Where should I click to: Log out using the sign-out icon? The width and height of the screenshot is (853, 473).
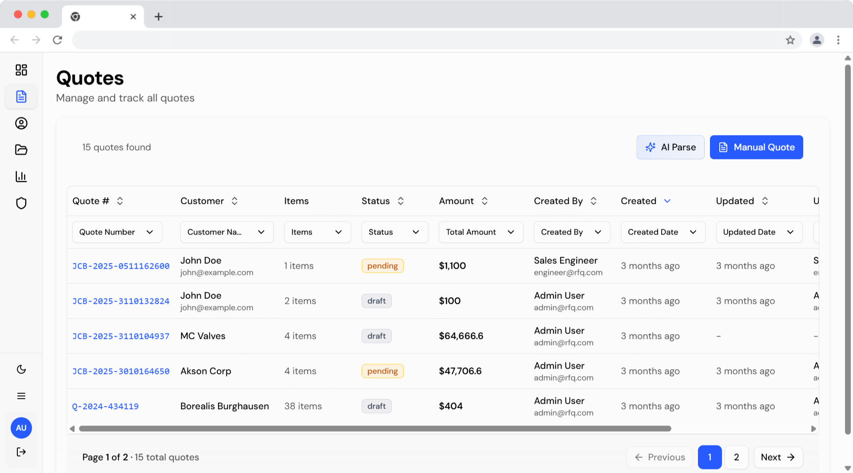21,452
